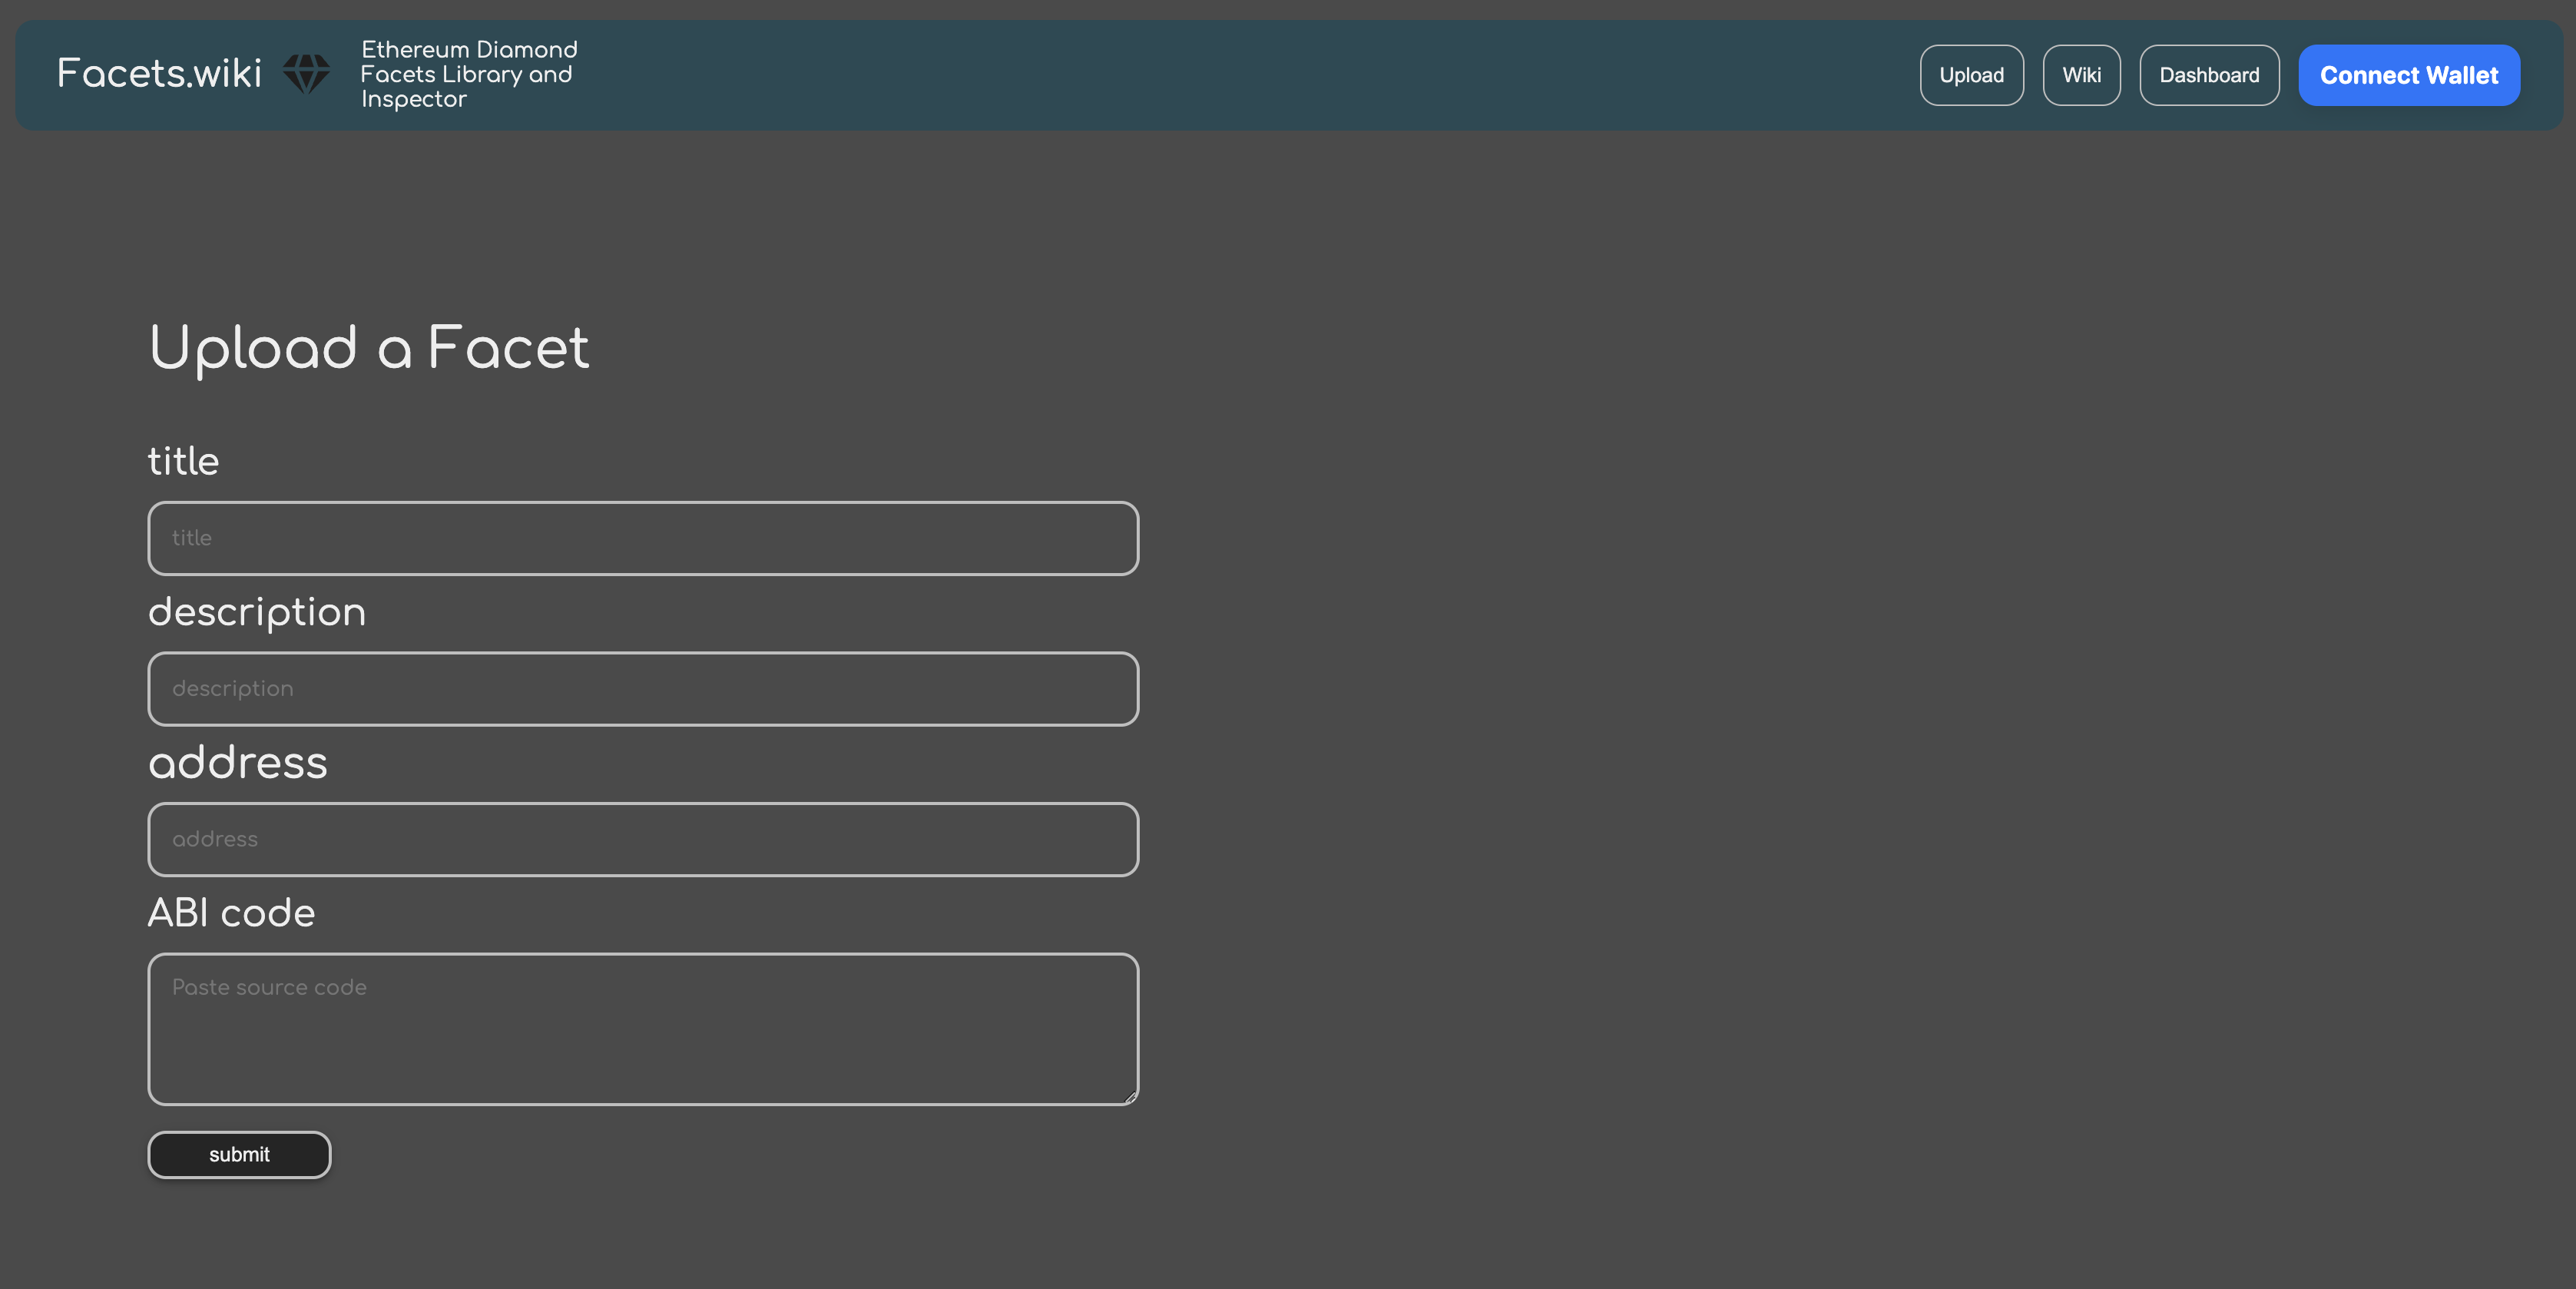
Task: Click the Dashboard navigation button
Action: tap(2208, 74)
